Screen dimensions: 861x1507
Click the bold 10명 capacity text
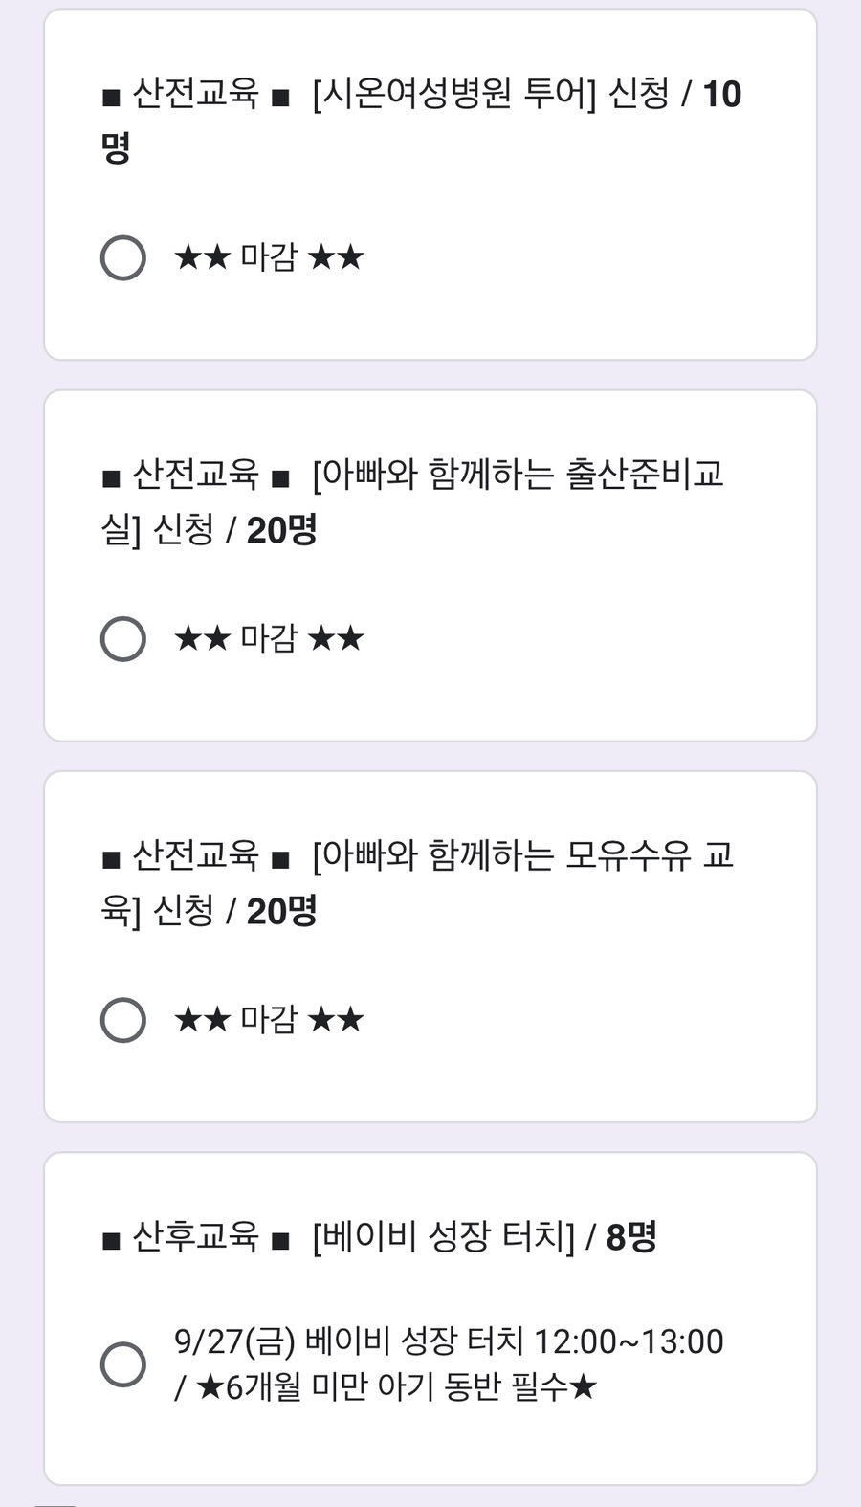click(x=721, y=95)
